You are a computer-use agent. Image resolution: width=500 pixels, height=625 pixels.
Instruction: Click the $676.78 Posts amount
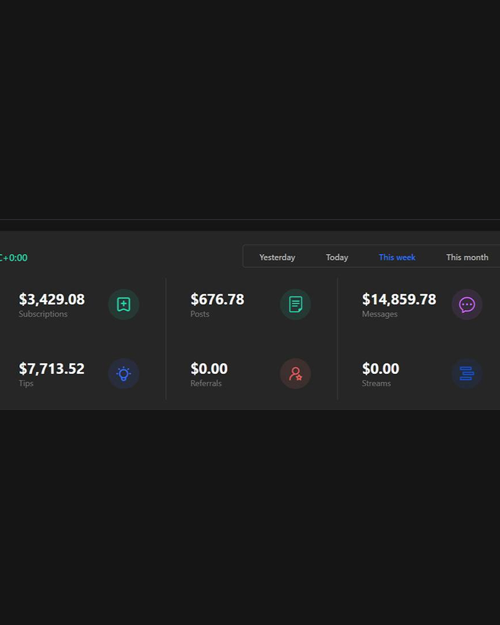coord(217,299)
